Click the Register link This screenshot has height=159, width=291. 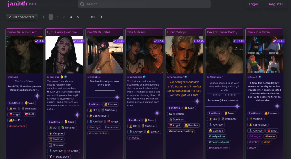[x=276, y=4]
